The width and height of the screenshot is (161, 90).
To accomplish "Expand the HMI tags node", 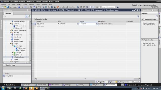I will coord(10,32).
